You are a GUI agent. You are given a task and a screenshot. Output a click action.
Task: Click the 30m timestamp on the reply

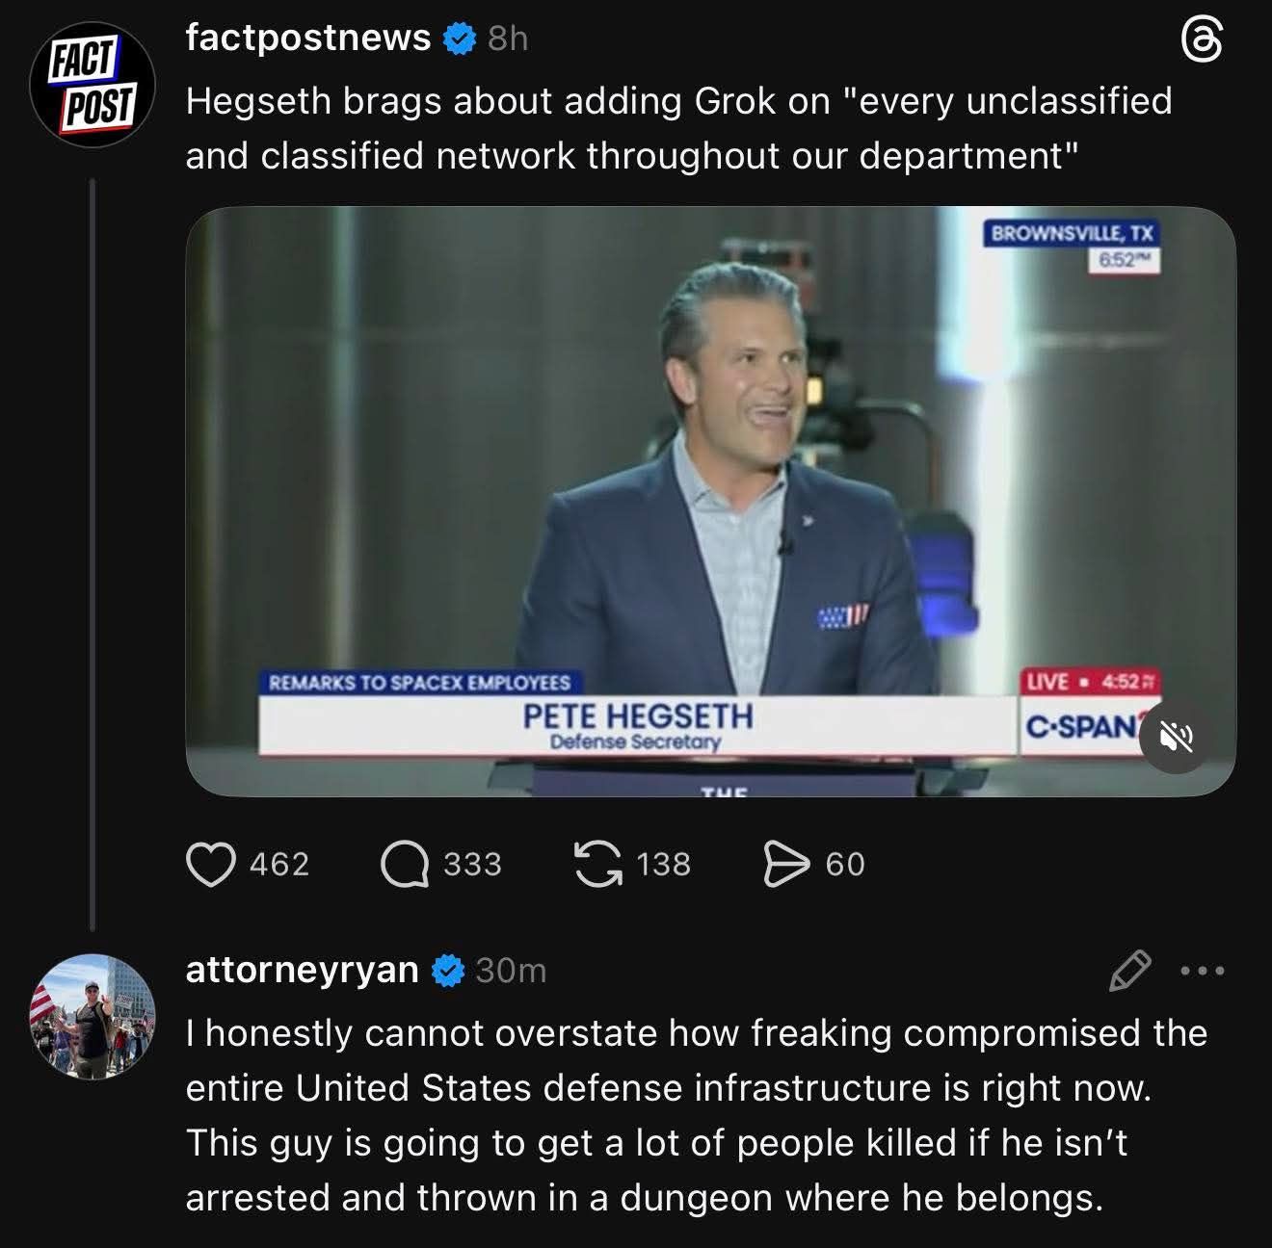click(x=511, y=971)
